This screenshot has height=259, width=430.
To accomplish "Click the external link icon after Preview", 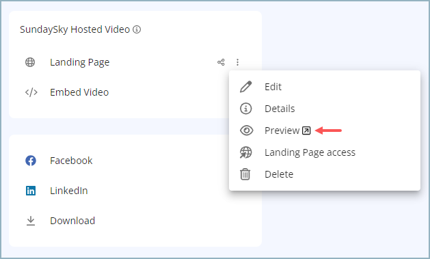I will point(306,131).
